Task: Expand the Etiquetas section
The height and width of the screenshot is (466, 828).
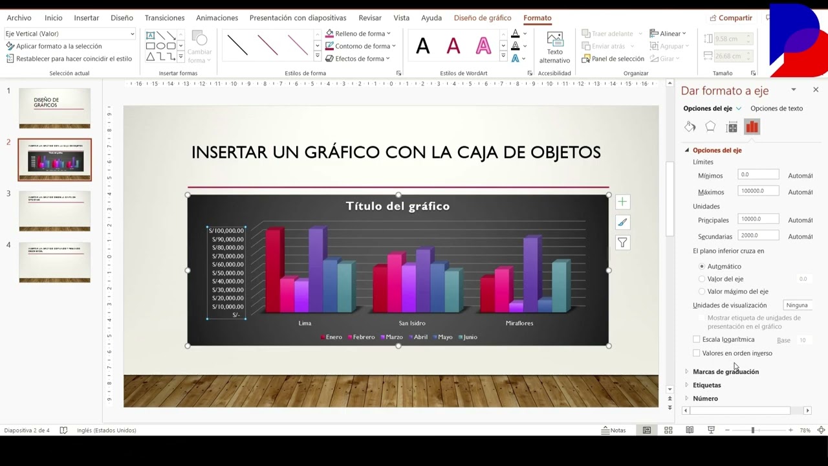Action: [706, 385]
